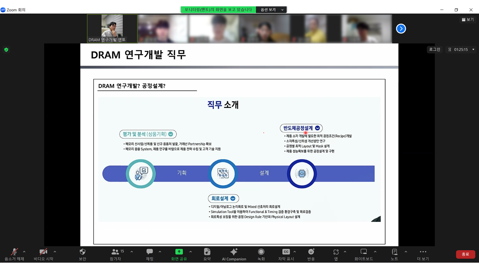Click the Zoom 회의 logo icon
This screenshot has height=269, width=479.
pos(3,10)
